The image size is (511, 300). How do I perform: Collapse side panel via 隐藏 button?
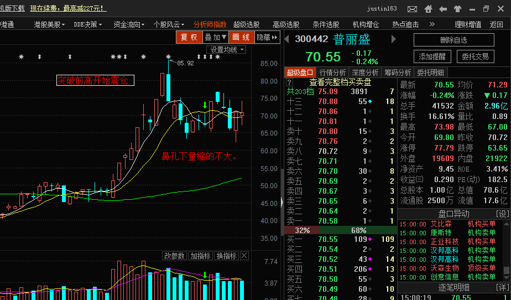[267, 37]
